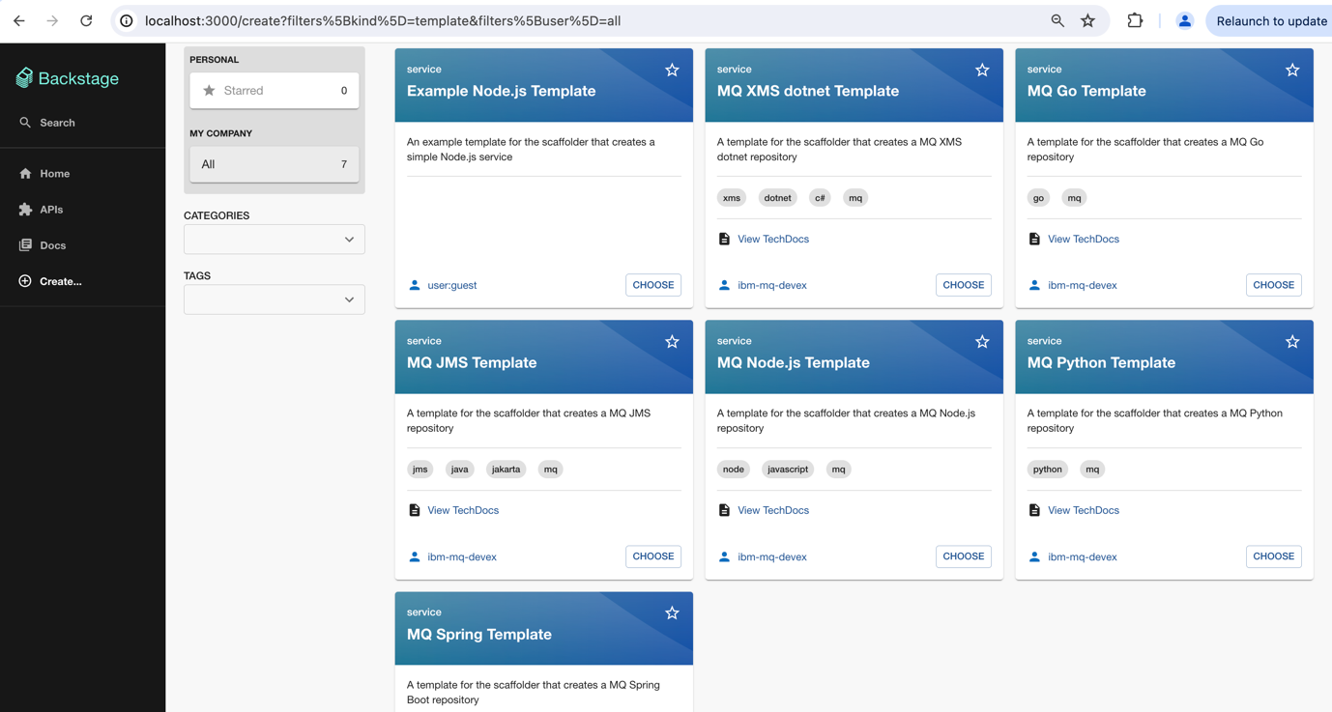1332x712 pixels.
Task: Reload the page
Action: pos(86,20)
